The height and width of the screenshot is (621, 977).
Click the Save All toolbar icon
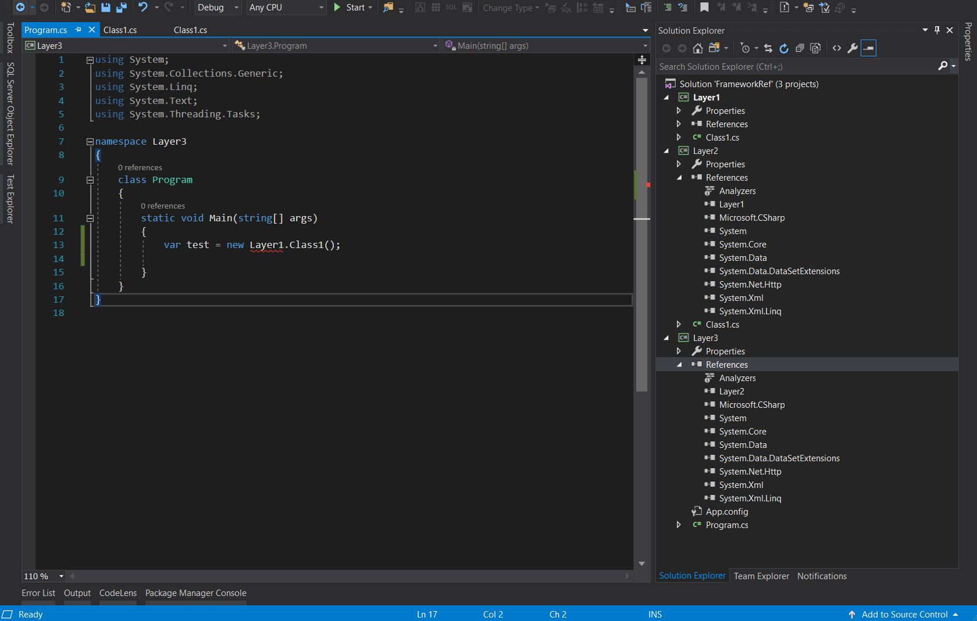pos(122,8)
